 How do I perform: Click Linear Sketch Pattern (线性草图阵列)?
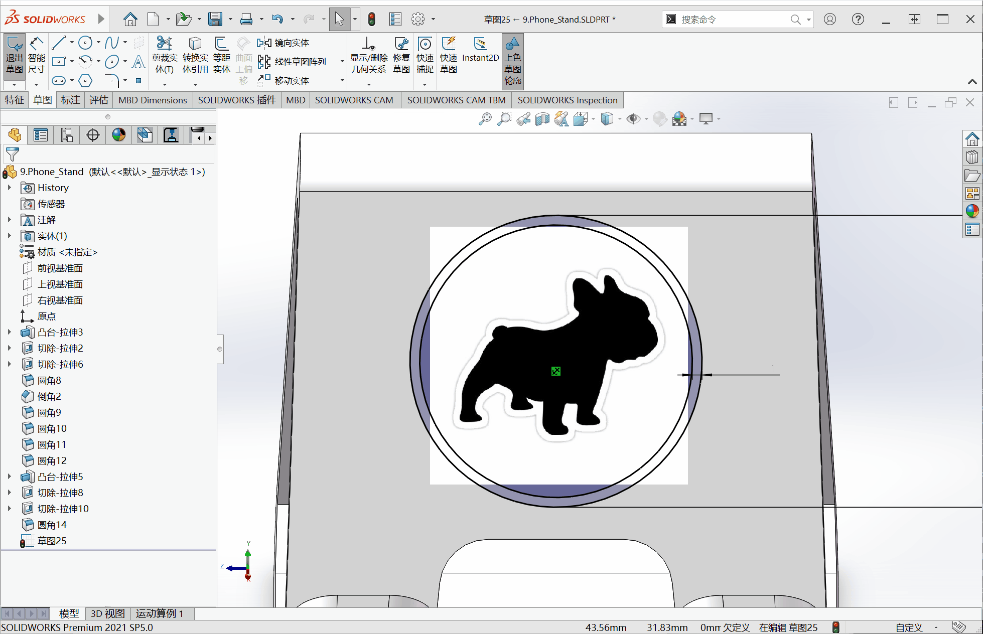click(292, 62)
